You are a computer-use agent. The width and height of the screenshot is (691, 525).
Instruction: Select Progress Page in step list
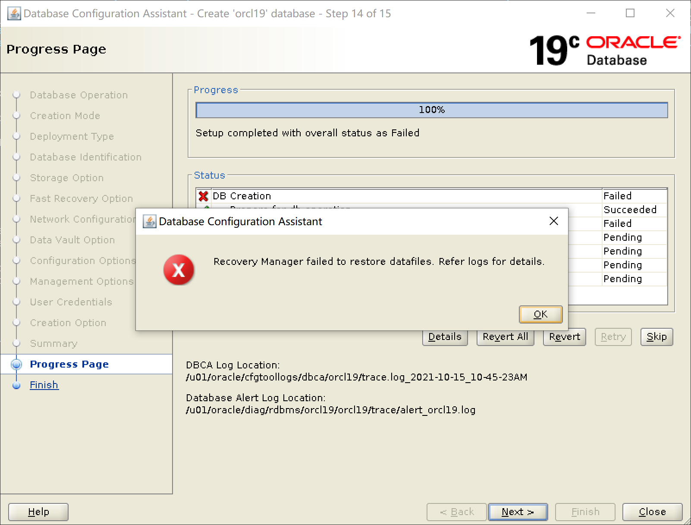[x=69, y=364]
